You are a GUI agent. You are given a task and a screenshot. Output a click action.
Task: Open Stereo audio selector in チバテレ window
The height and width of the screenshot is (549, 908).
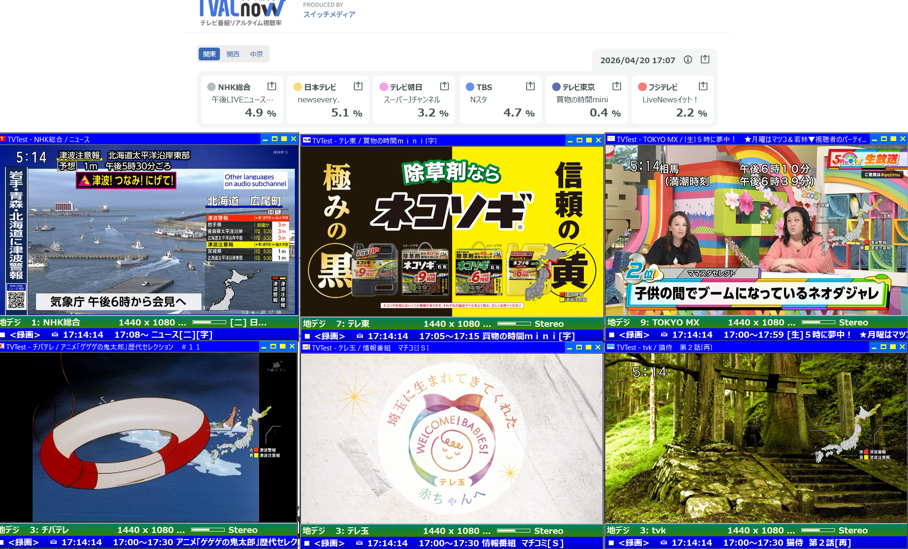coord(243,530)
